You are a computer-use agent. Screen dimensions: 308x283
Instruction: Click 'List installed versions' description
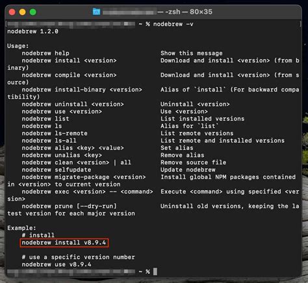(x=203, y=119)
